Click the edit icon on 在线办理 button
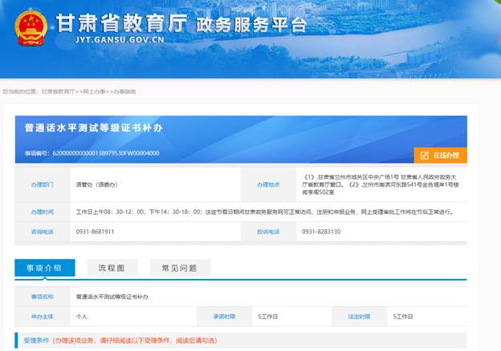Viewport: 501px width, 351px height. [425, 155]
